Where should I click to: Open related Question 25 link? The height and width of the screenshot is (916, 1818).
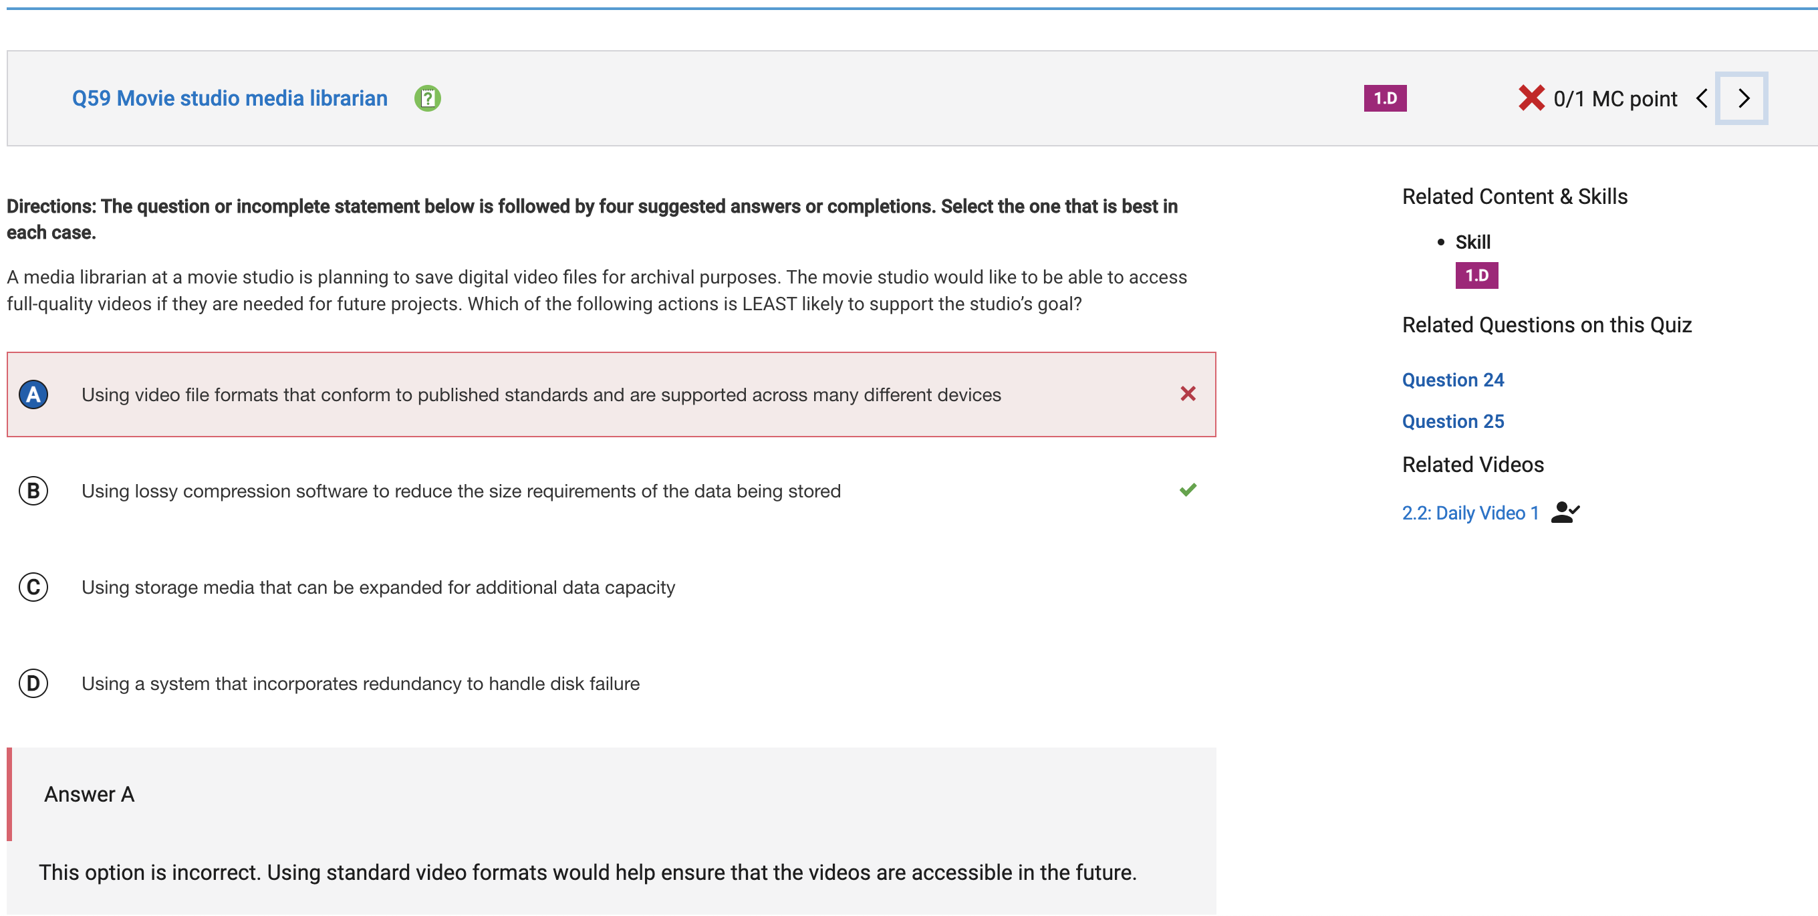coord(1452,422)
